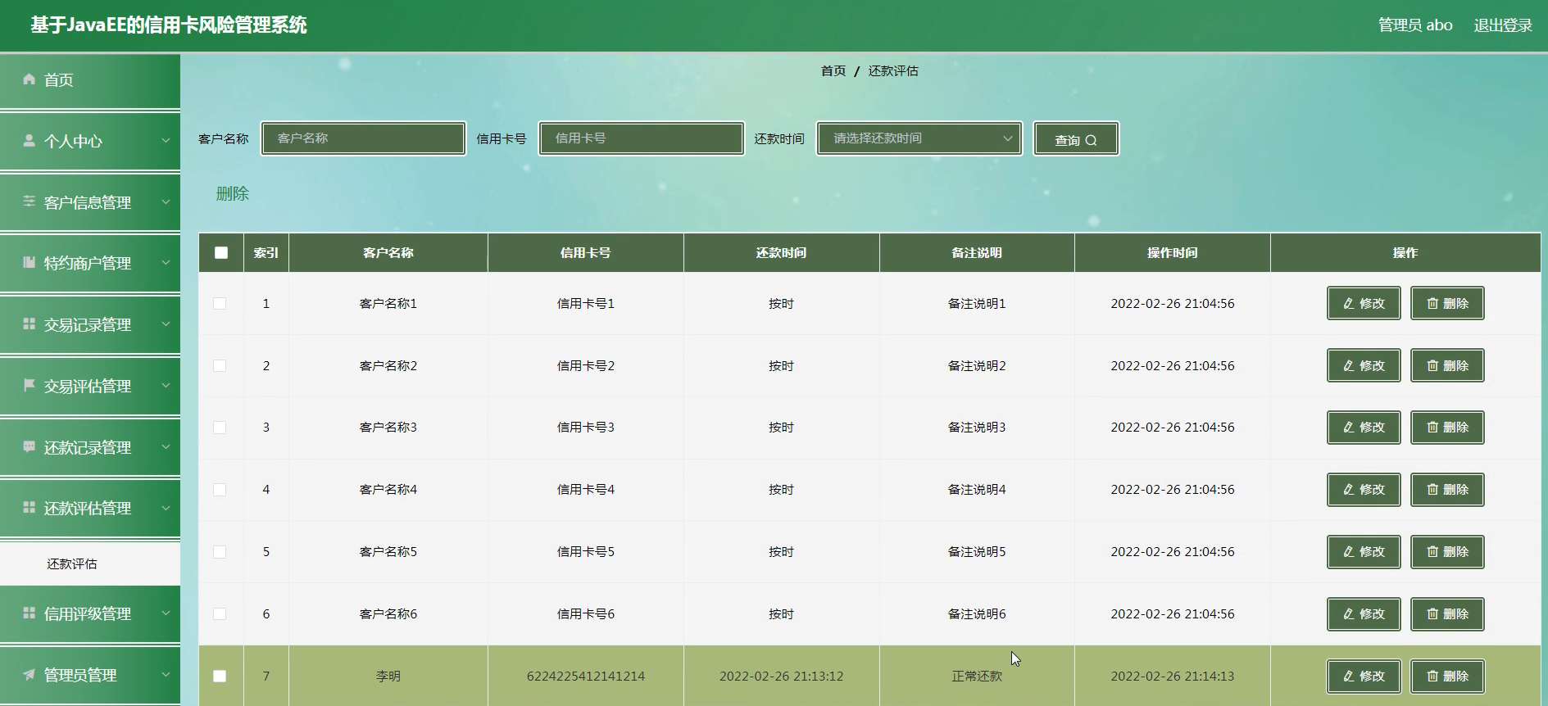The height and width of the screenshot is (706, 1548).
Task: Click the trash icon in 客户名称4 row's 删除
Action: [1432, 489]
